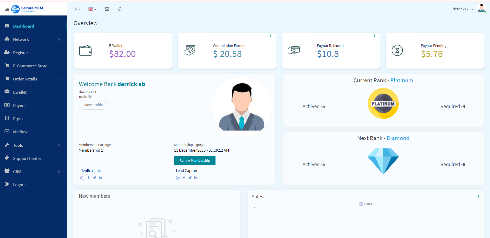Image resolution: width=490 pixels, height=238 pixels.
Task: Share Lead Capture link on LinkedIn
Action: point(196,178)
